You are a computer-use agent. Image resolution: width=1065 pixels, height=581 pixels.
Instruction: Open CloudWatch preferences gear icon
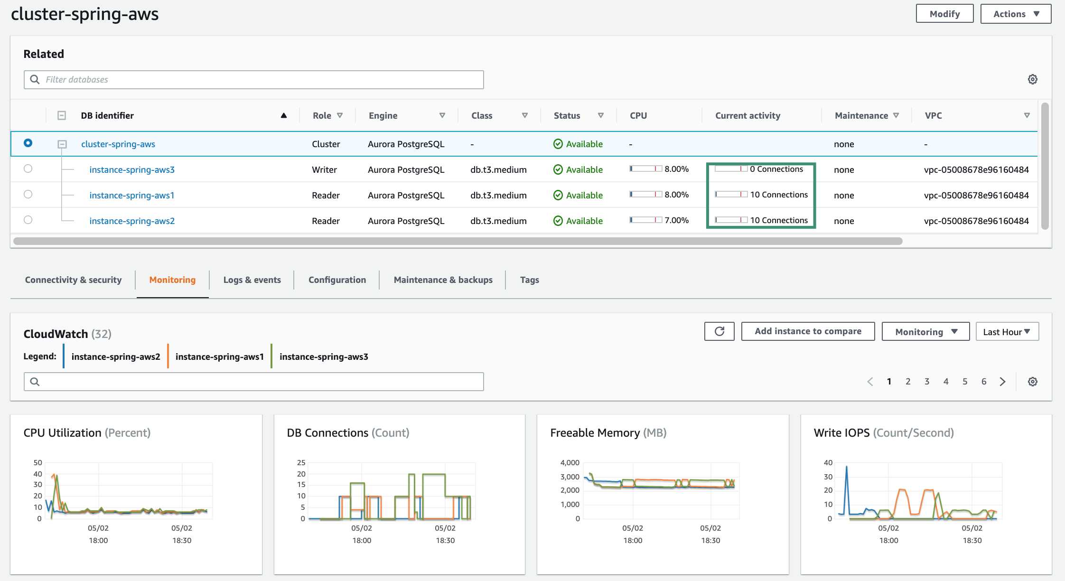tap(1032, 382)
